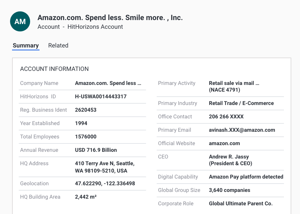Click the truncated Company Name value
This screenshot has width=300, height=214.
pos(108,83)
